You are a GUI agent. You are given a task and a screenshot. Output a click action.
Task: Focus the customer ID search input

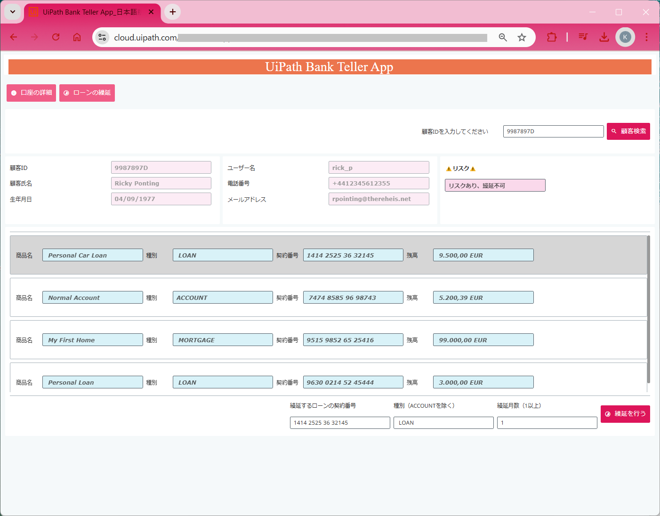click(x=553, y=131)
